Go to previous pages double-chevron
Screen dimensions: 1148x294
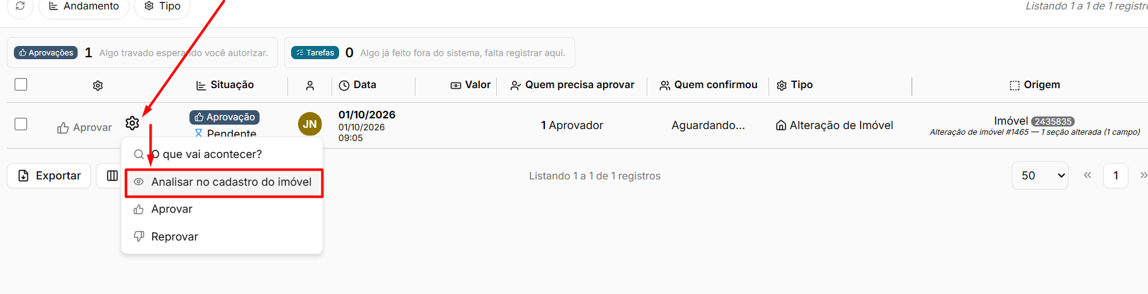tap(1087, 175)
